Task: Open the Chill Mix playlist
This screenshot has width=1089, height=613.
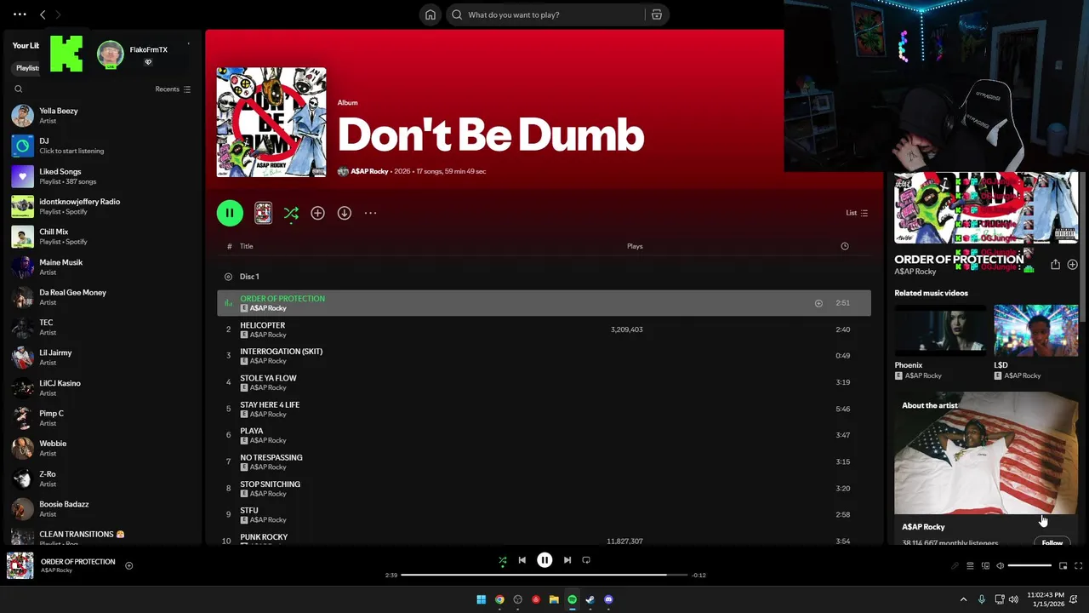Action: pos(102,236)
